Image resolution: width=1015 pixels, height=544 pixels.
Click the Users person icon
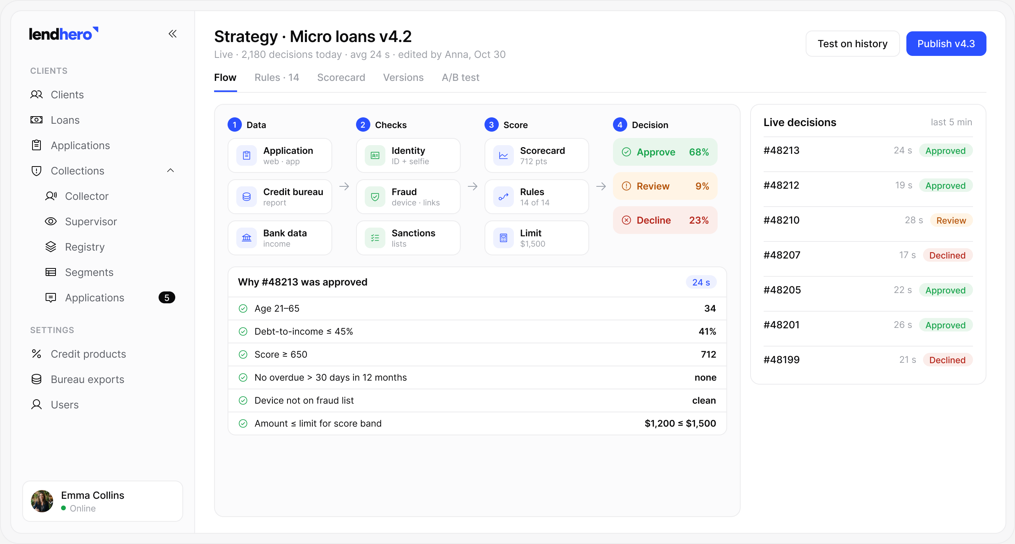36,405
